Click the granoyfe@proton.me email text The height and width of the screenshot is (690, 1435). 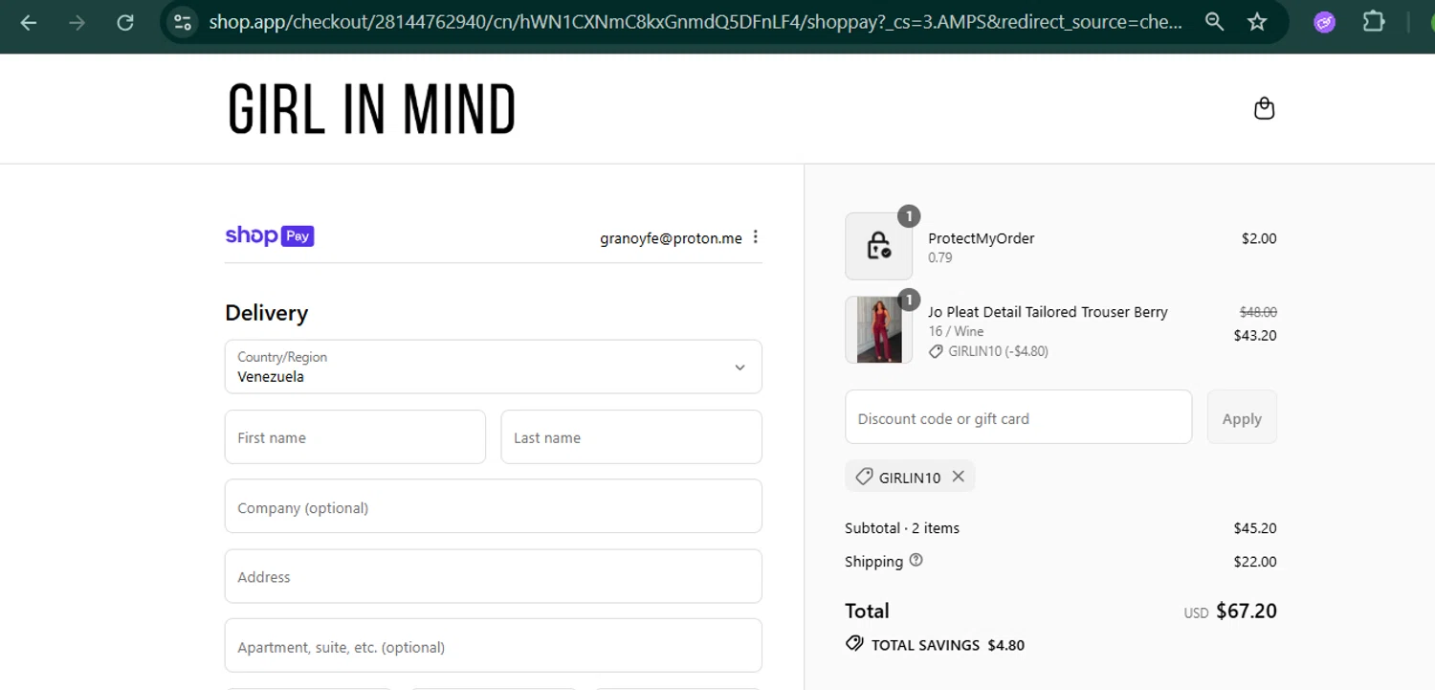[671, 238]
